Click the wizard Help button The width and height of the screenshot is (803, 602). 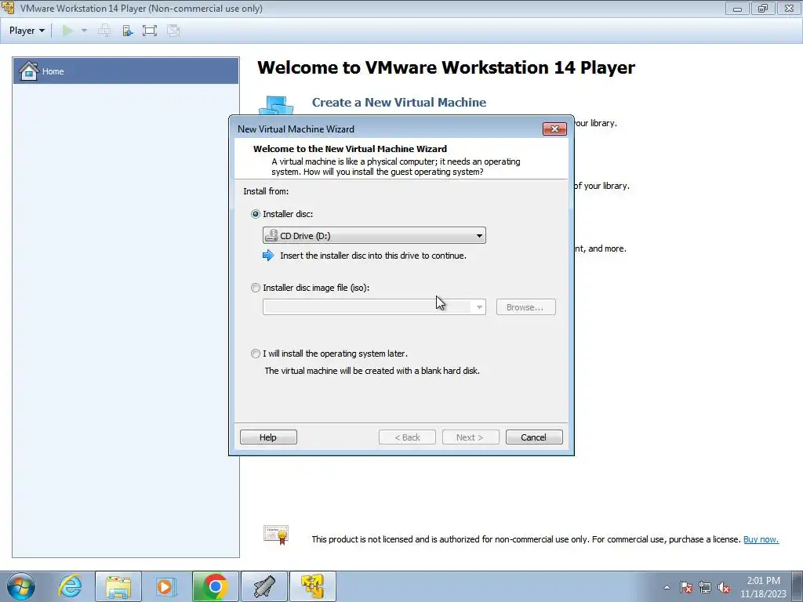[x=268, y=437]
